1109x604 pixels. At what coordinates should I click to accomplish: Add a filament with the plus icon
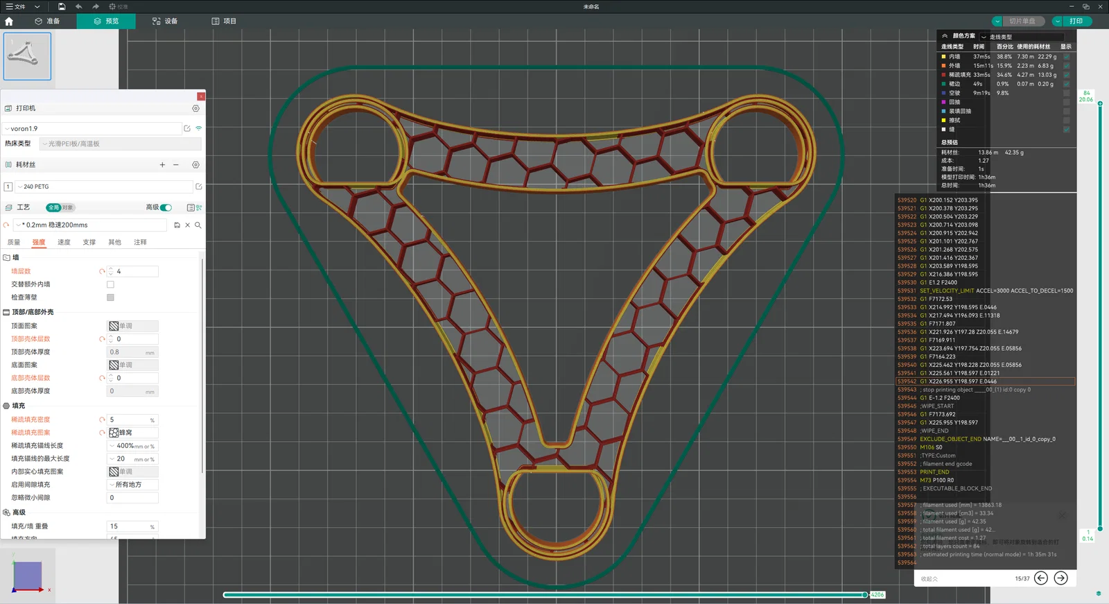pos(162,165)
